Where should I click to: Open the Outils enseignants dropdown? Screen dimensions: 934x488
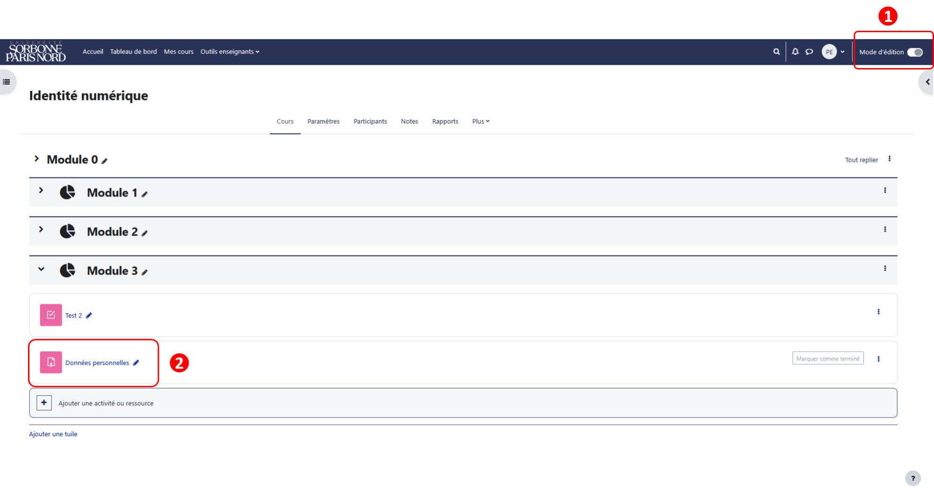tap(230, 52)
